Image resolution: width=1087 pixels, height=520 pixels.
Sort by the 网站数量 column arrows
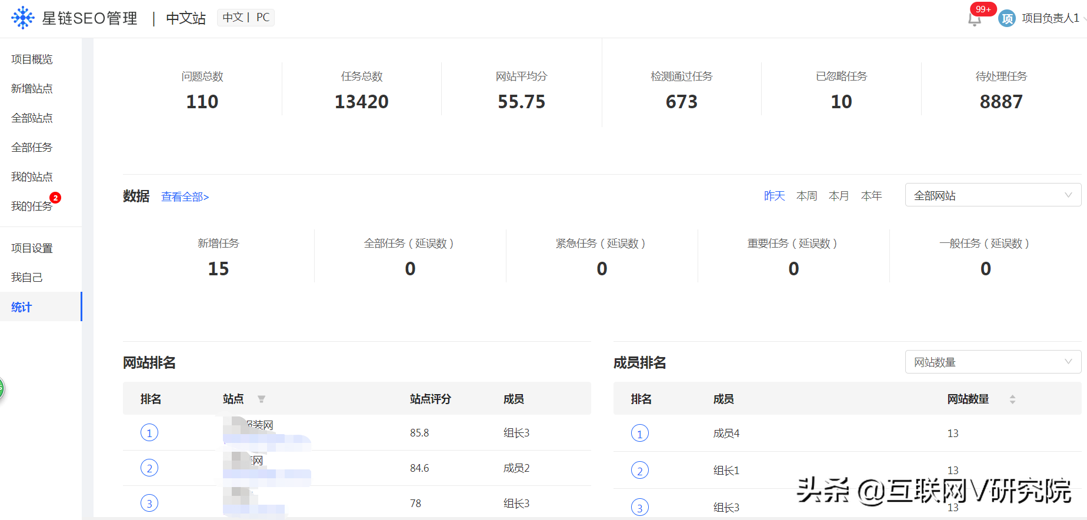[x=1012, y=399]
